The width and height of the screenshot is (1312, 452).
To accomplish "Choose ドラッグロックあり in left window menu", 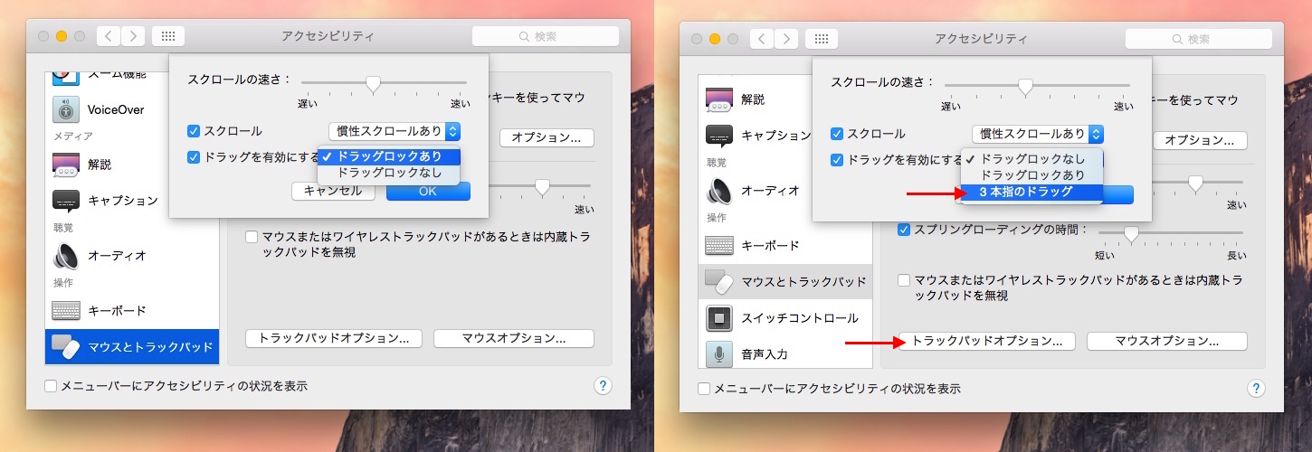I will tap(389, 156).
